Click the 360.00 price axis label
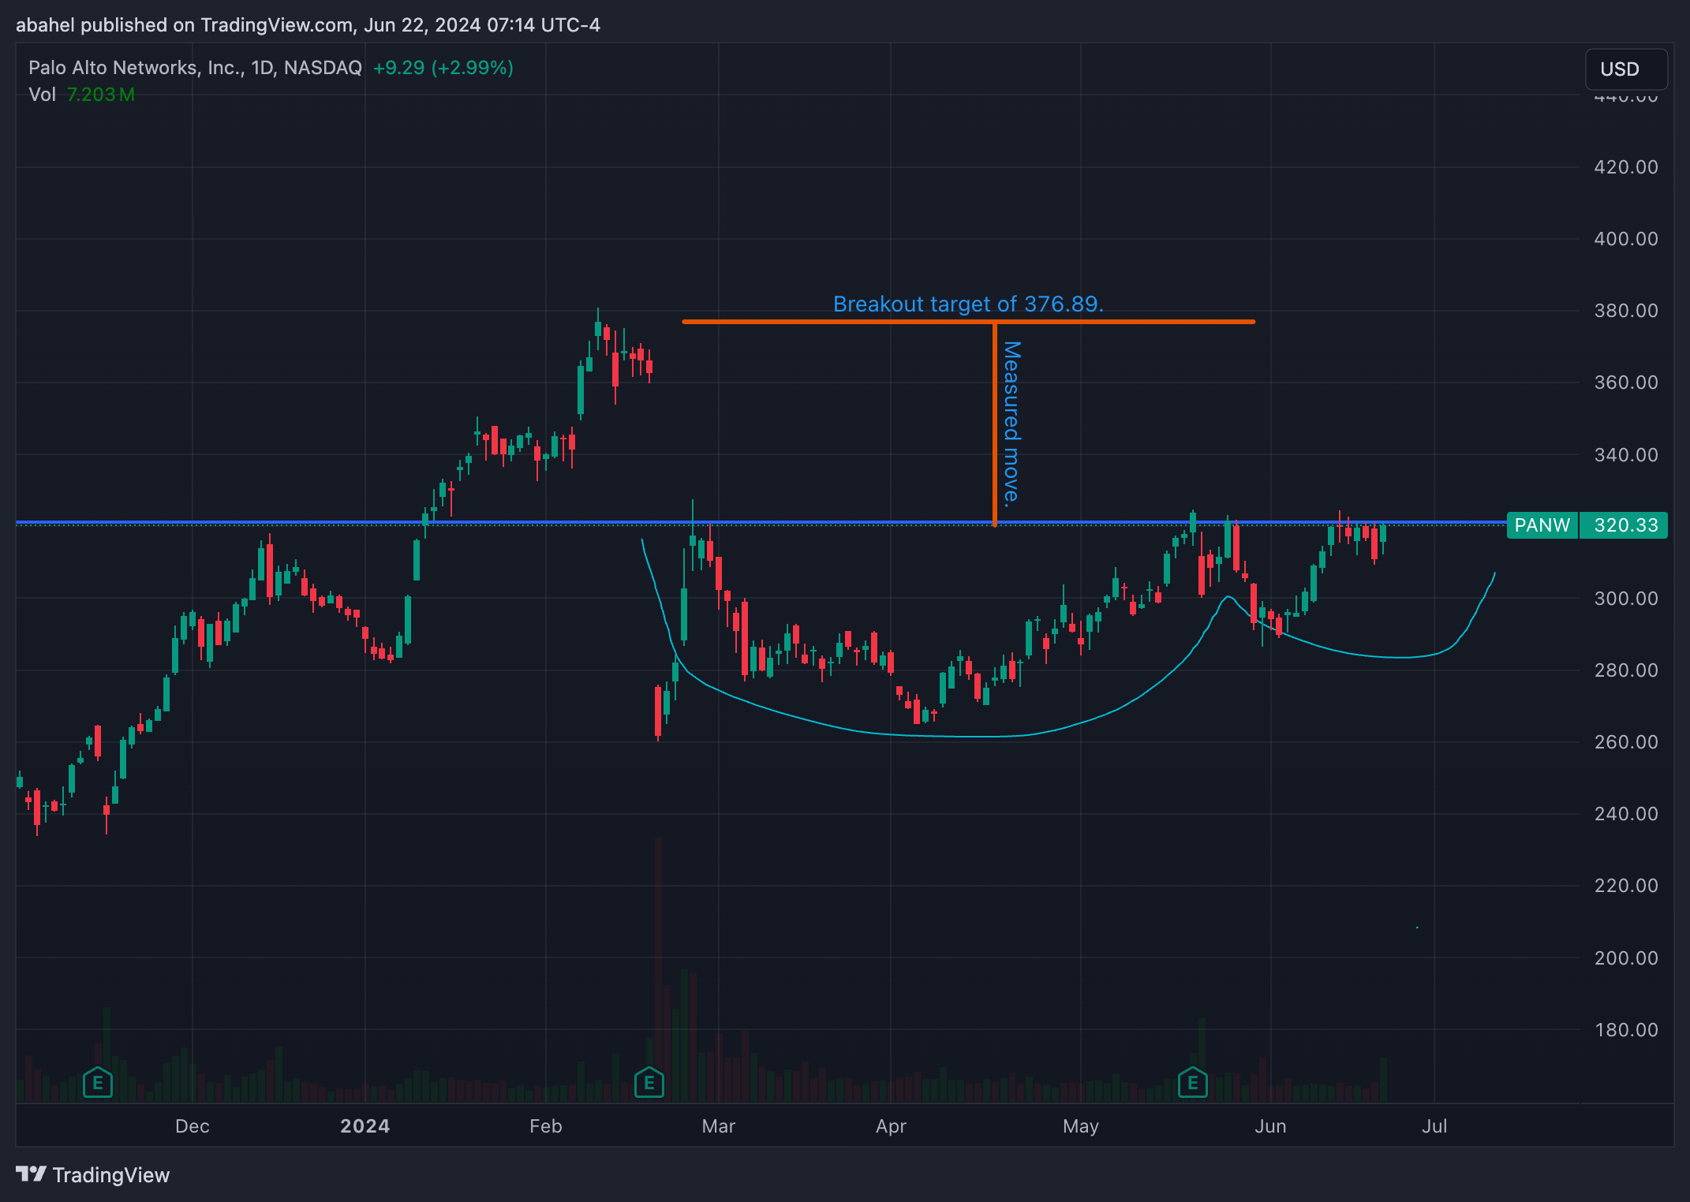 pos(1625,383)
